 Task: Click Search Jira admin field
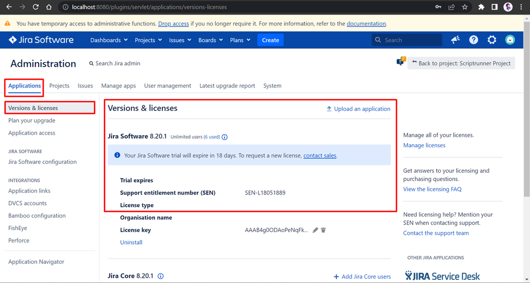tap(115, 63)
